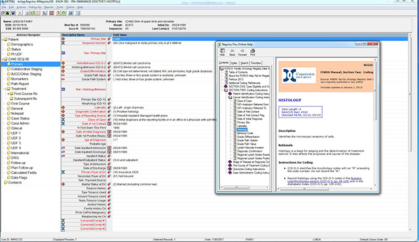419x242 pixels.
Task: Click the lookup icon beside the Primary Site field
Action: tap(109, 39)
